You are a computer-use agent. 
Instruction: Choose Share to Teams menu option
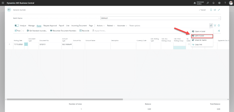[x=200, y=40]
